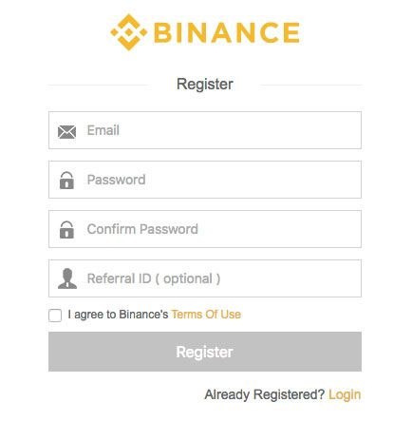
Task: Focus the Referral ID optional field
Action: pyautogui.click(x=205, y=278)
